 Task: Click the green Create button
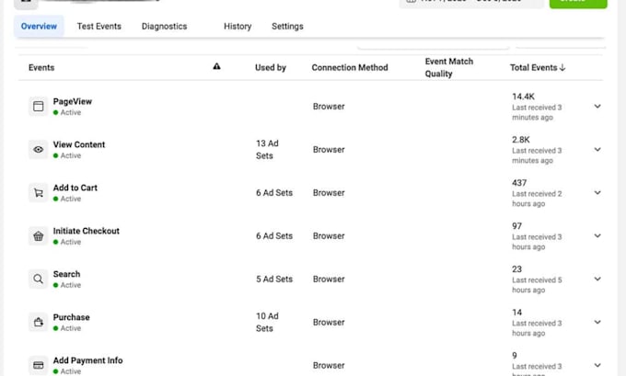coord(578,3)
